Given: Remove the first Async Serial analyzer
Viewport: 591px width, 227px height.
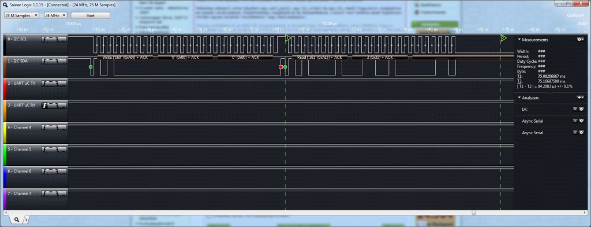Looking at the screenshot, I should 575,121.
